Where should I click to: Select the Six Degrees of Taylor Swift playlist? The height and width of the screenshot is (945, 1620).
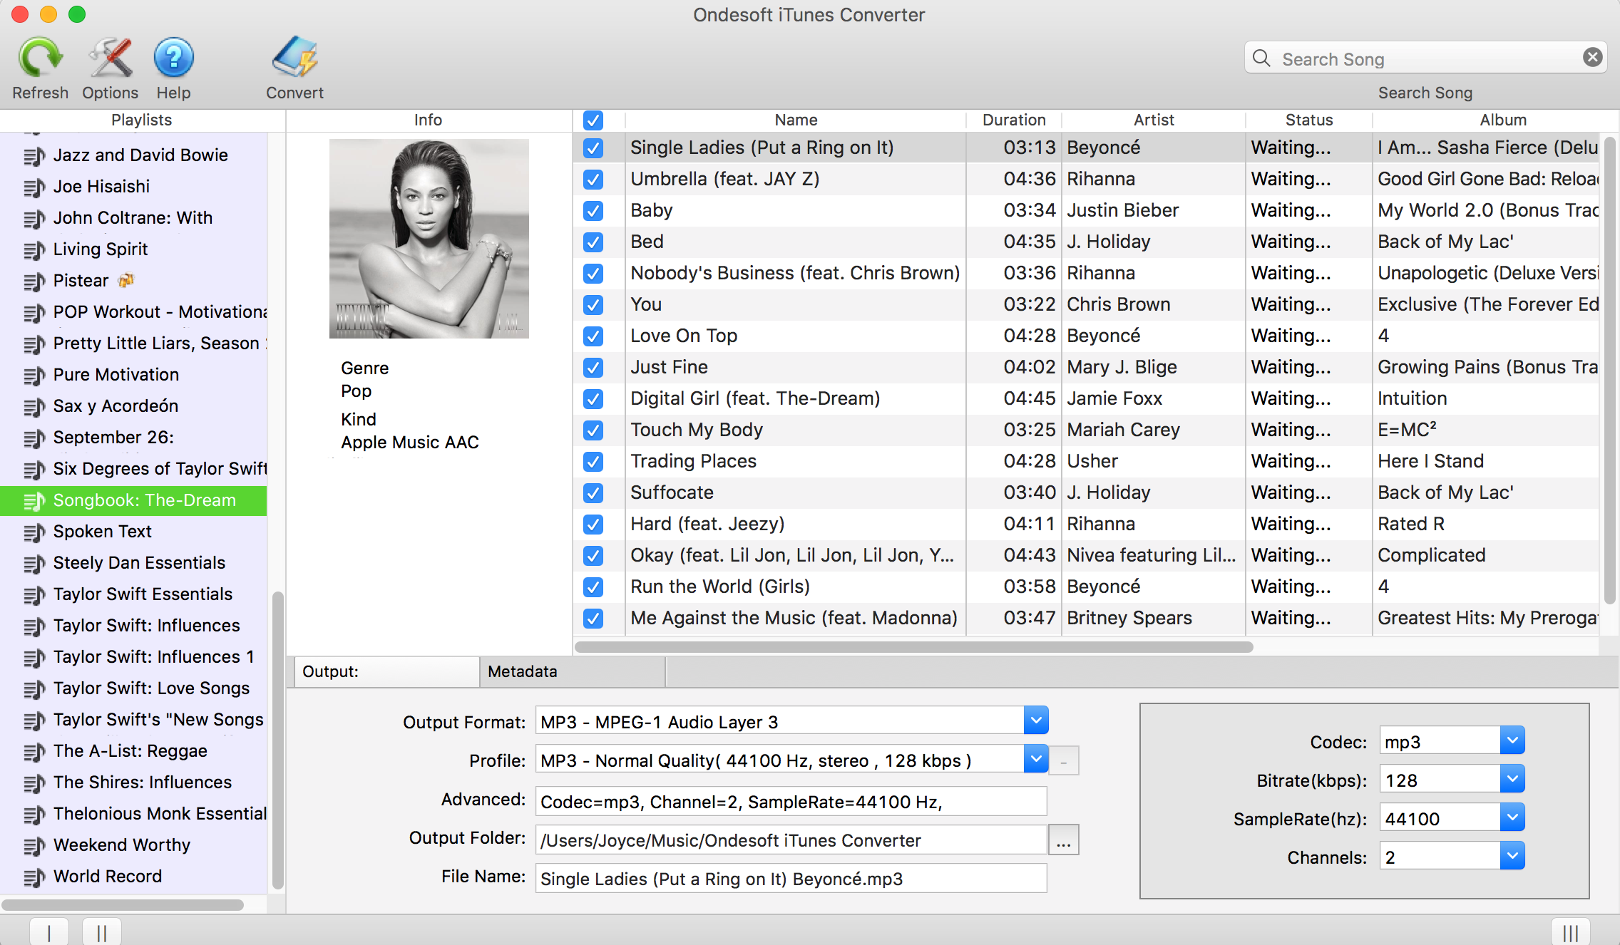[160, 468]
